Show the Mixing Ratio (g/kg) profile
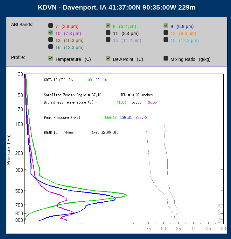Image resolution: width=231 pixels, height=239 pixels. point(166,58)
